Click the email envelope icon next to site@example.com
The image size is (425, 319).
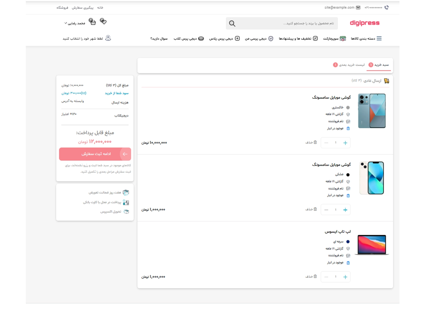coord(358,8)
